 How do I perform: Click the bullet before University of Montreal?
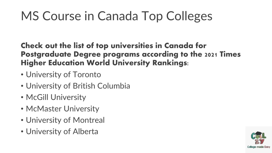click(22, 120)
